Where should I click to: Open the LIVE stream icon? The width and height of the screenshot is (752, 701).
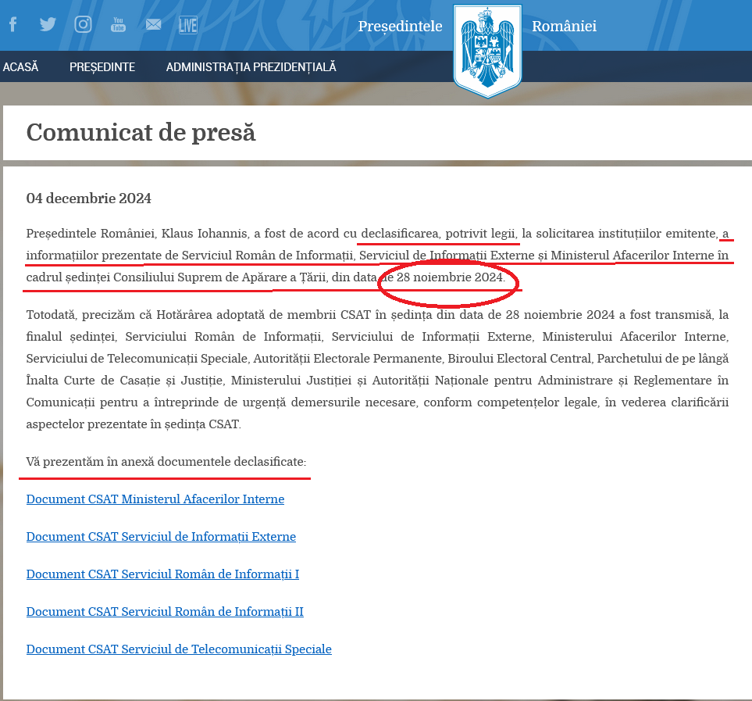(x=188, y=25)
